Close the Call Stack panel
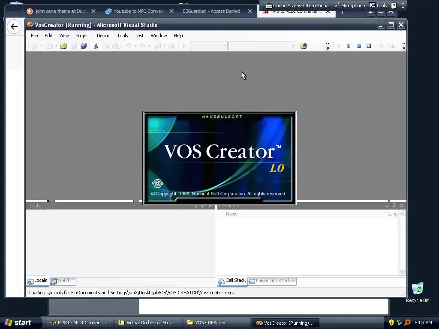Image resolution: width=439 pixels, height=329 pixels. (401, 206)
